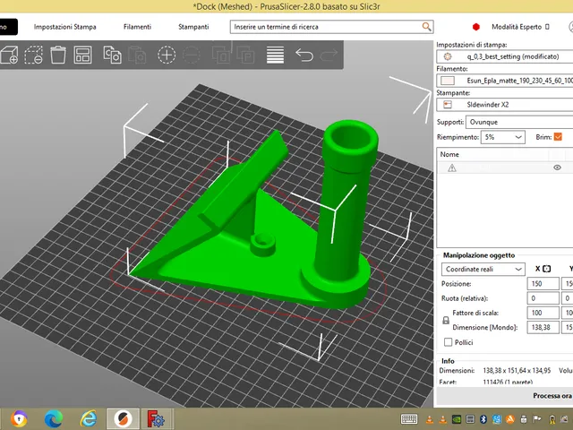
Task: Open the Variable layer height tool
Action: coord(275,55)
